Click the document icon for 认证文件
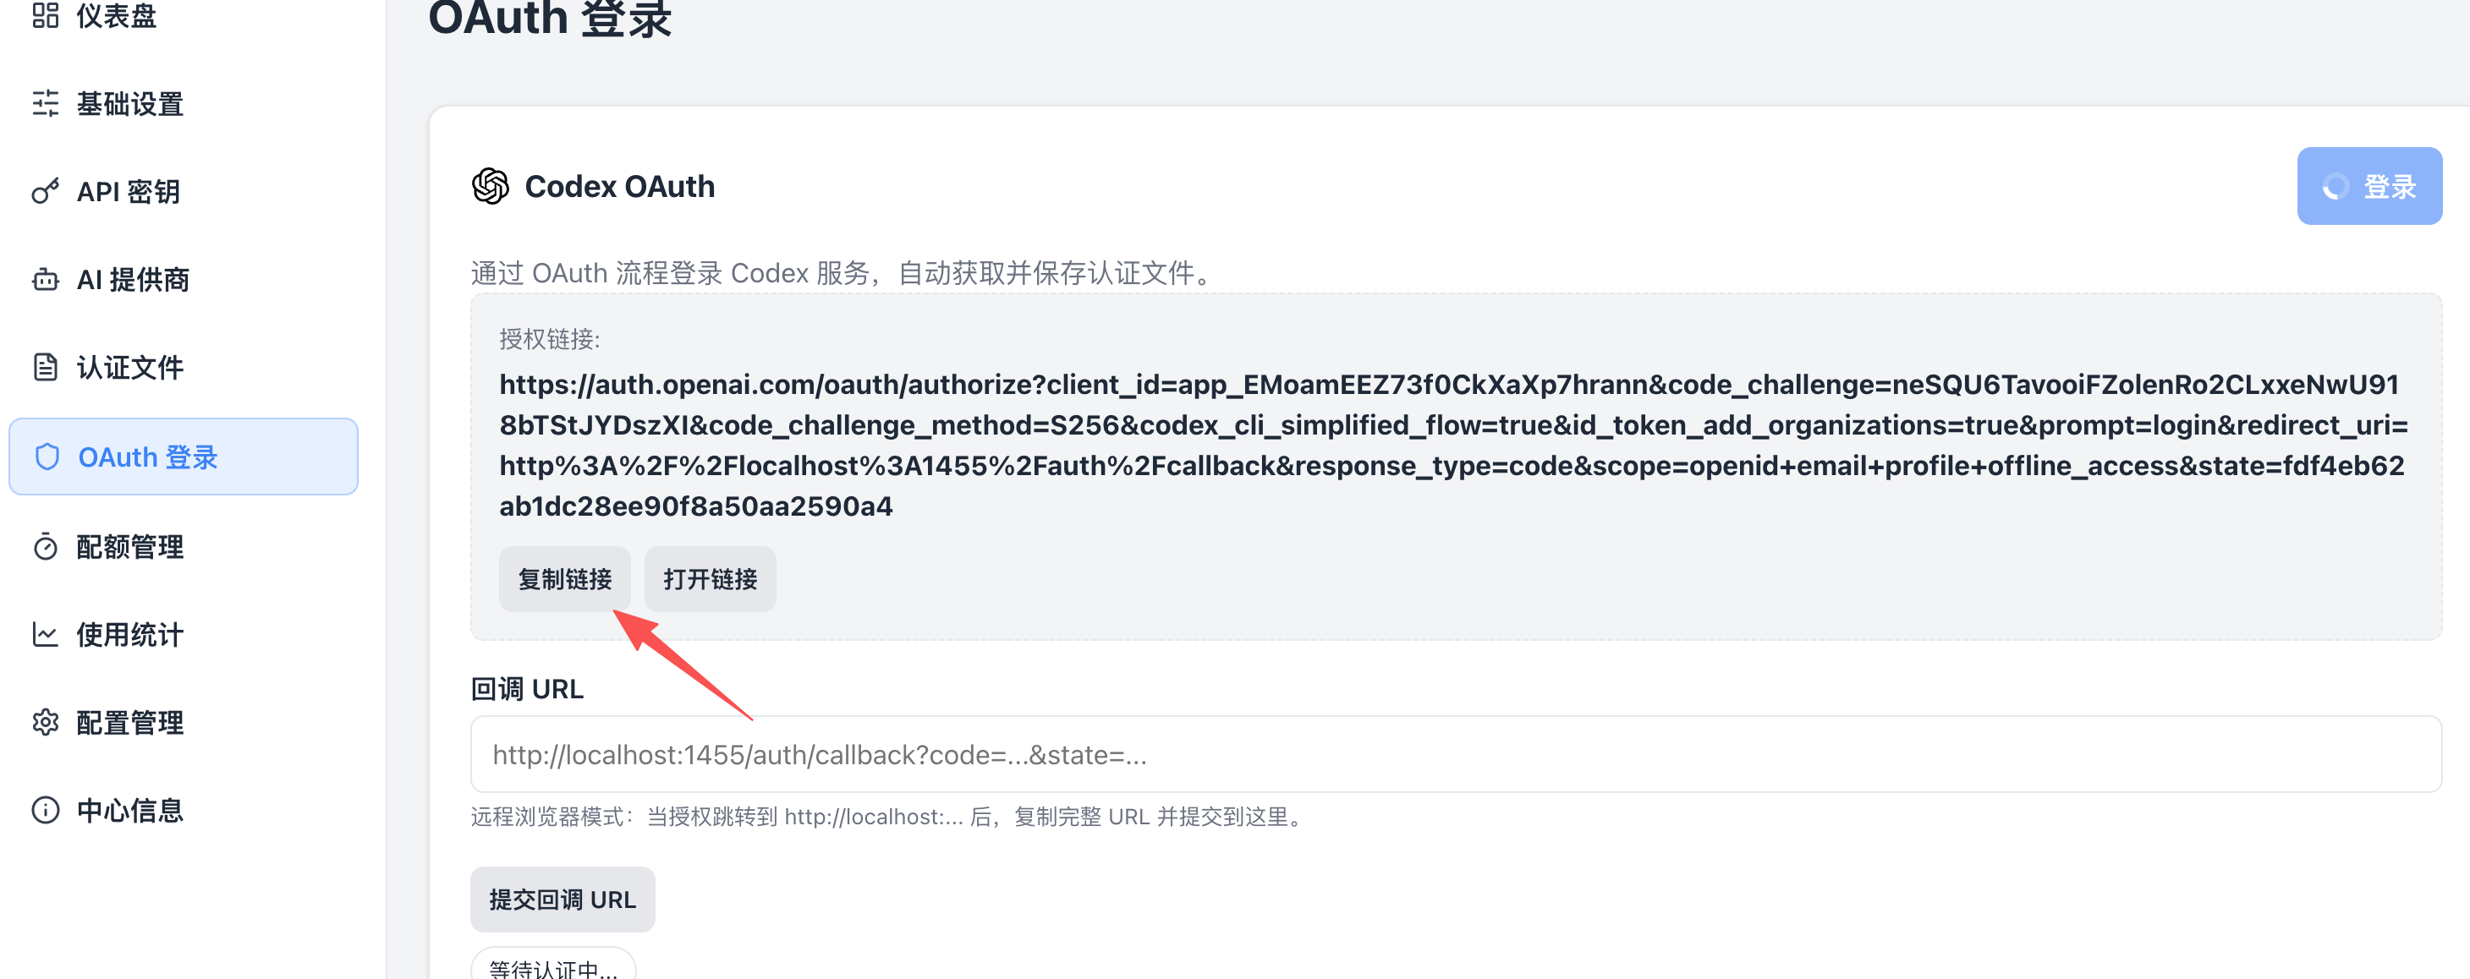Screen dimensions: 2470x979 (45, 367)
